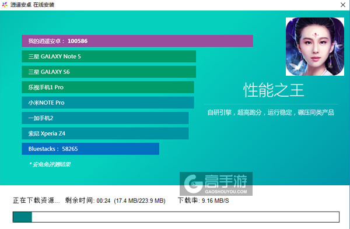Click the 逍遥安卓 在线安装 window title

point(32,5)
